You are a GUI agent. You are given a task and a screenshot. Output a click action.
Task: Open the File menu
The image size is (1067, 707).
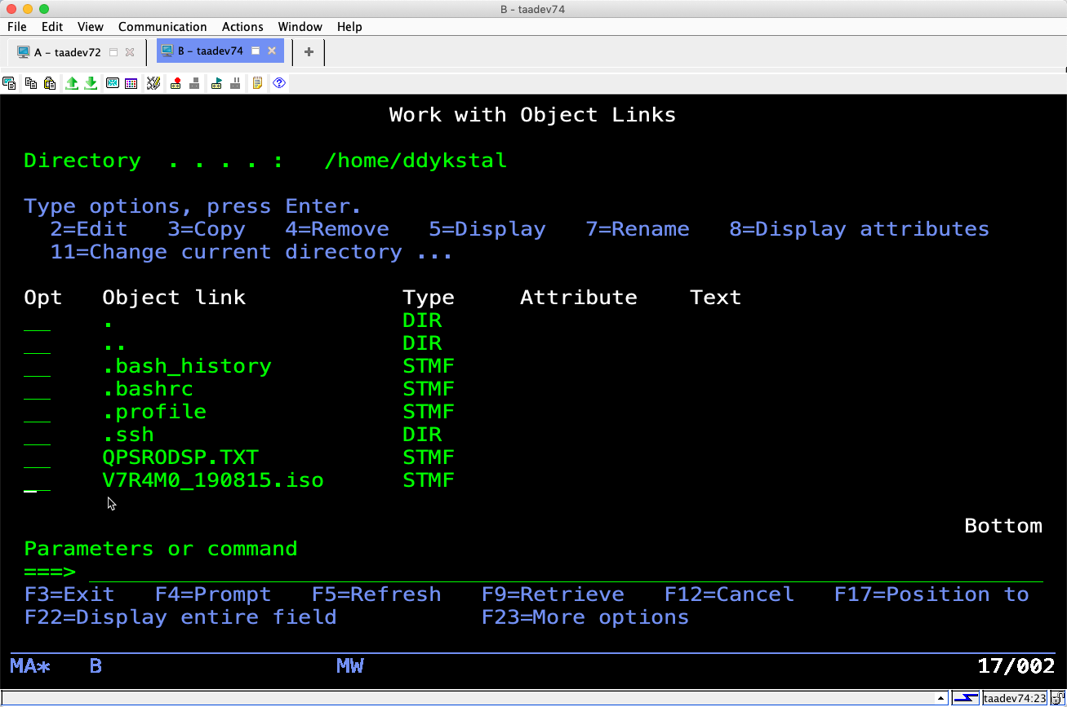(16, 27)
